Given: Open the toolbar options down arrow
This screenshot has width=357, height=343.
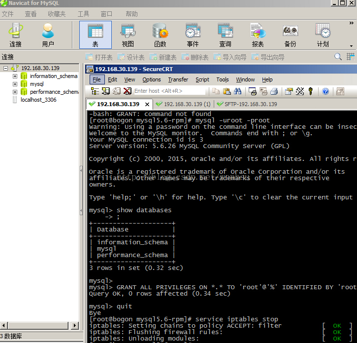Looking at the screenshot, I should pyautogui.click(x=351, y=46).
